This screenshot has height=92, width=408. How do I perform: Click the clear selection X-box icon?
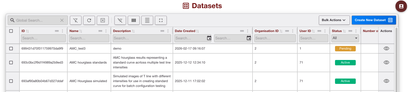tap(103, 20)
